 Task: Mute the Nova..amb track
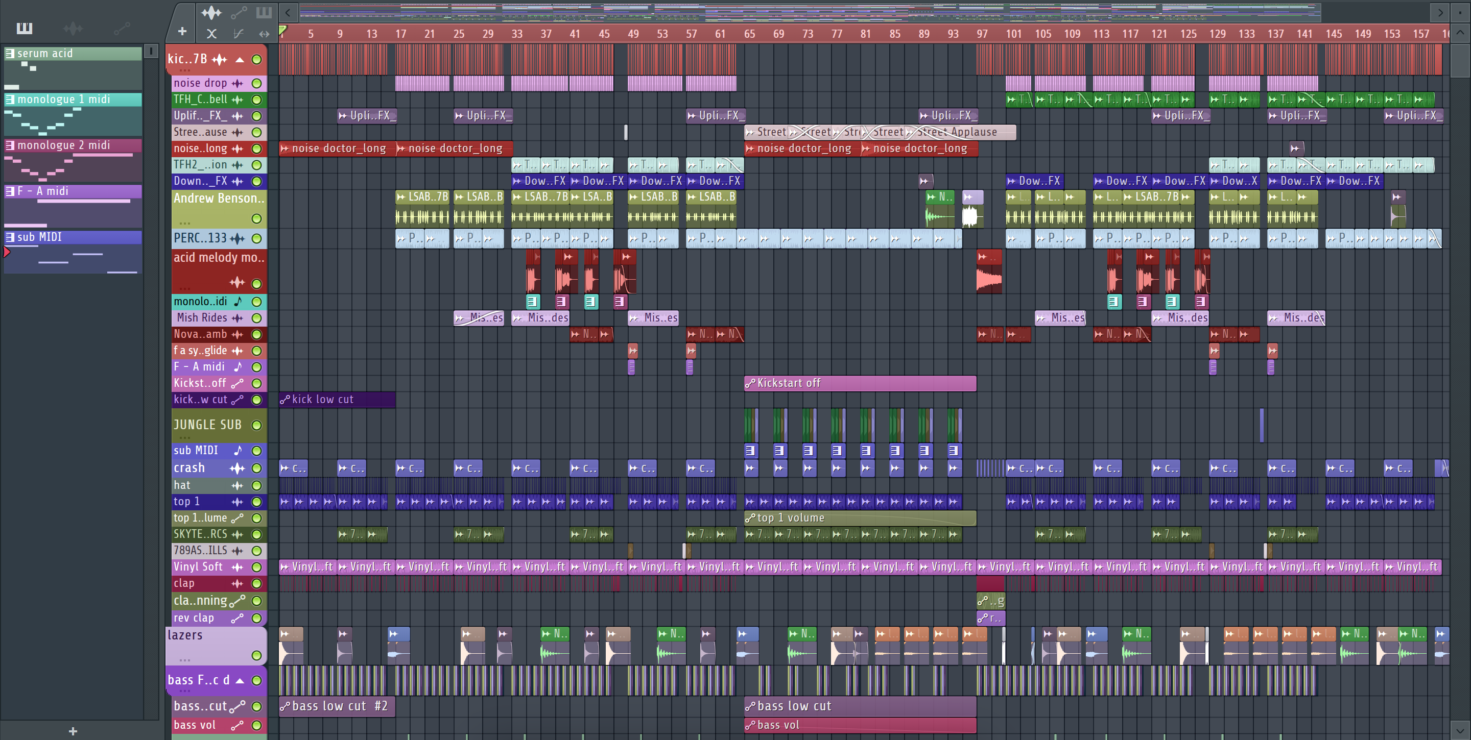coord(257,334)
